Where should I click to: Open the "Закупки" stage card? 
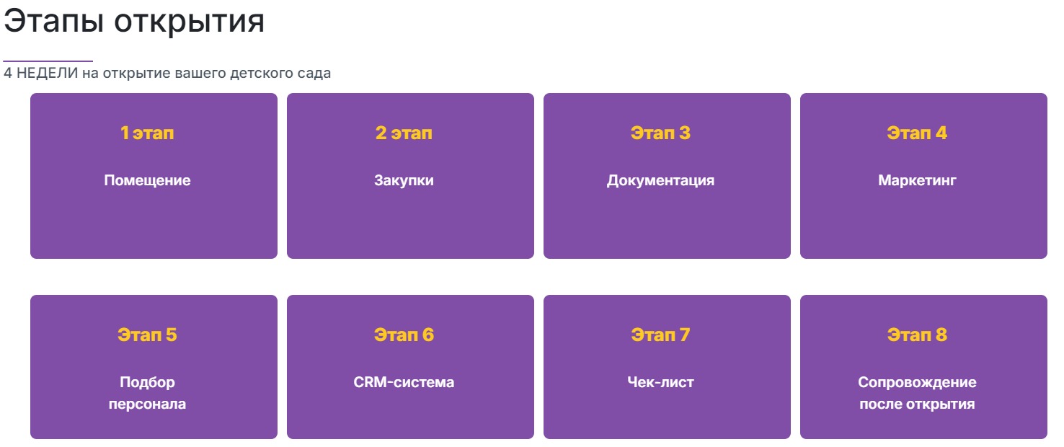tap(404, 180)
